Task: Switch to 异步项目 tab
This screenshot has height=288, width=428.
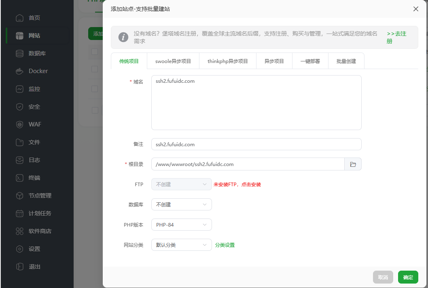Action: point(274,61)
